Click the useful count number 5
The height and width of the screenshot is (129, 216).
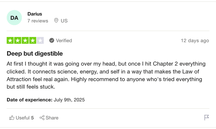tap(32, 118)
